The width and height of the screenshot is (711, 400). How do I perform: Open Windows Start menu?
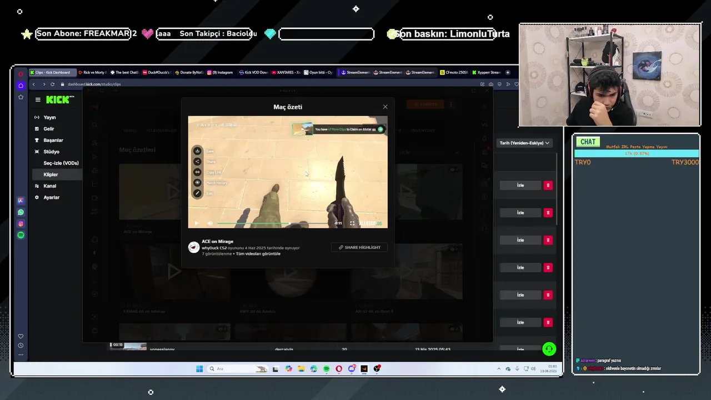(199, 369)
